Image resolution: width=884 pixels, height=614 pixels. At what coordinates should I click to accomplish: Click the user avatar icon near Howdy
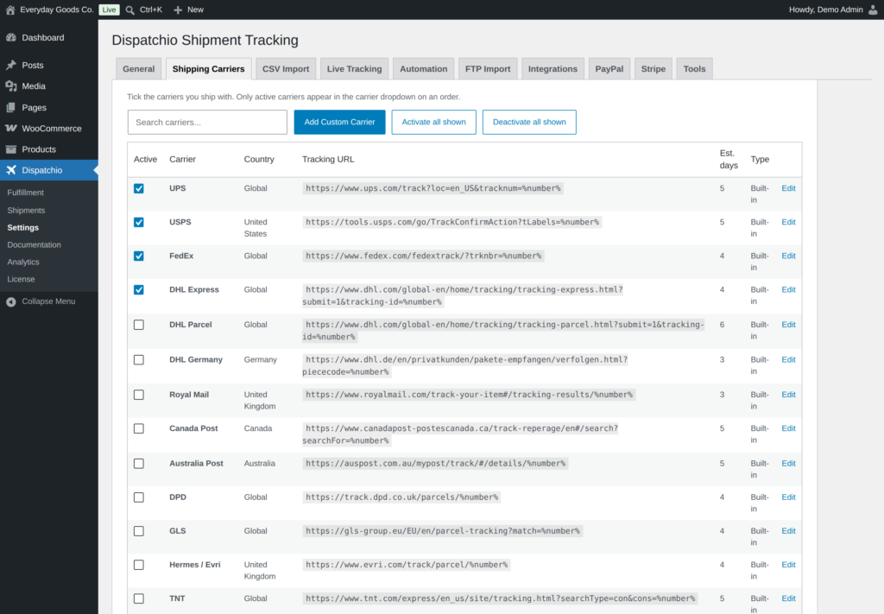point(873,9)
